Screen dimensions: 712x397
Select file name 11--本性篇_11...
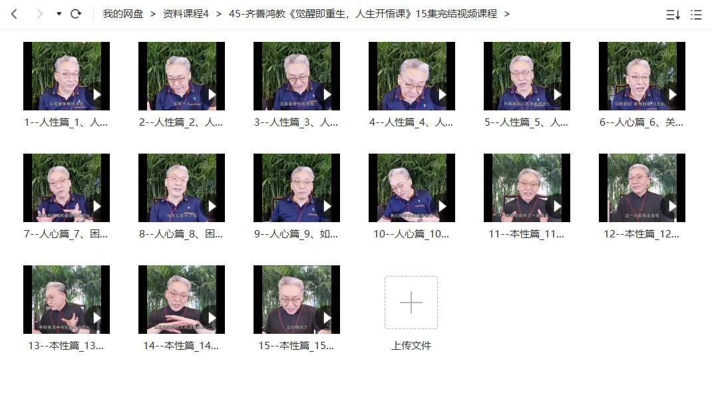pyautogui.click(x=526, y=233)
